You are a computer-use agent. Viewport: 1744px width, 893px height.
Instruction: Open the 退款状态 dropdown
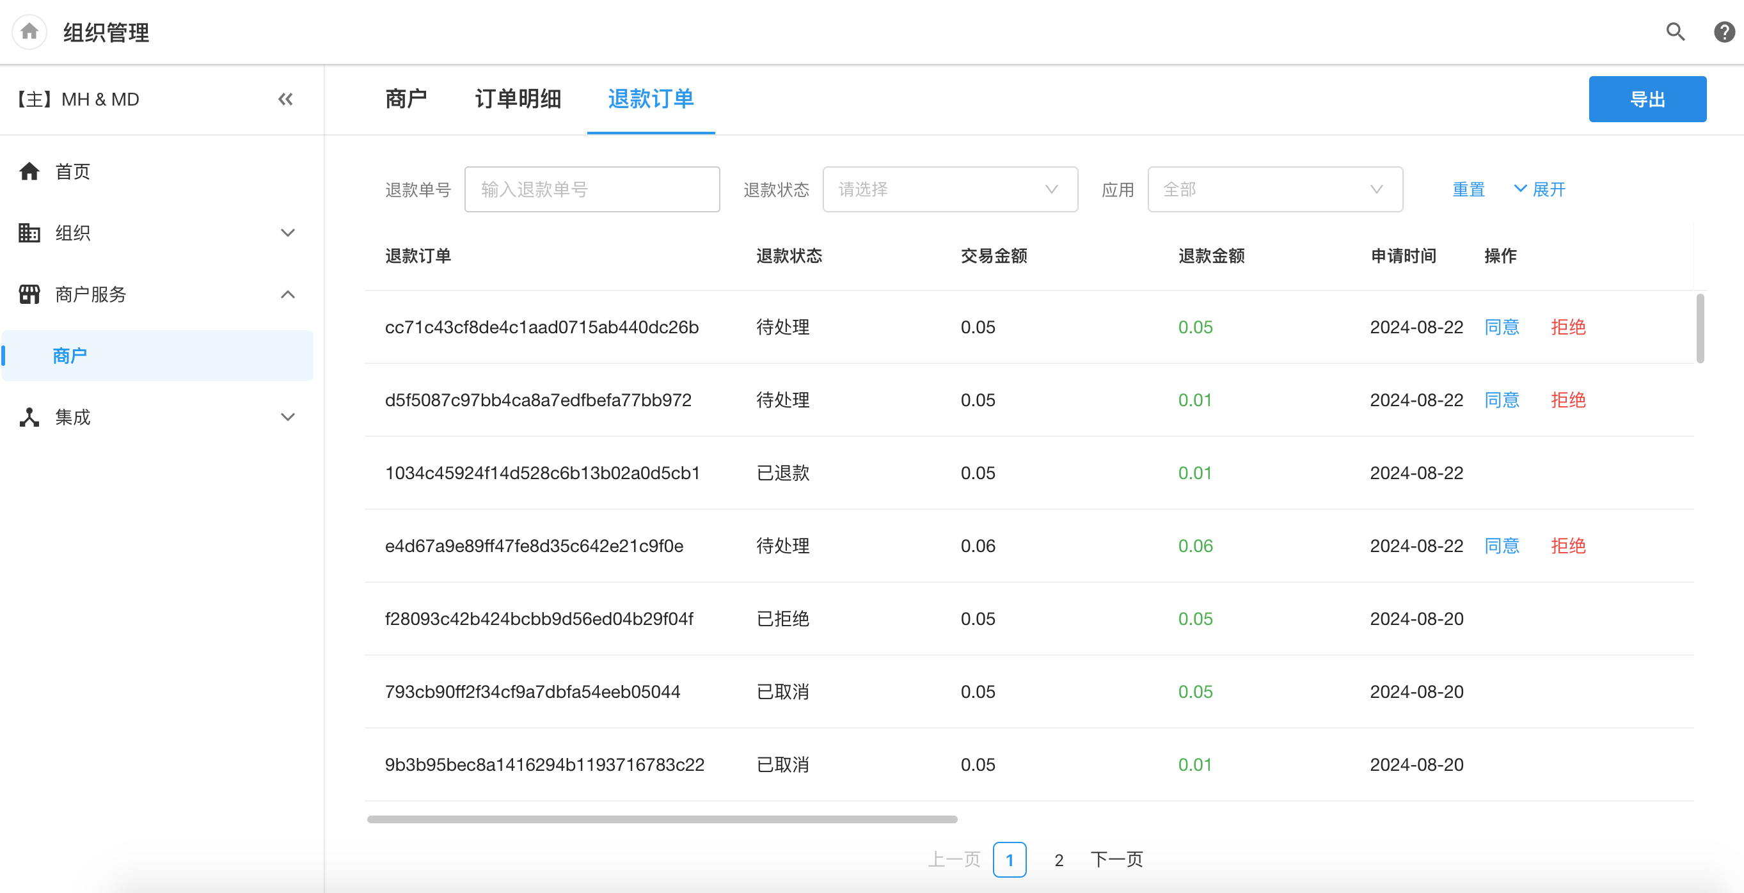pos(950,189)
